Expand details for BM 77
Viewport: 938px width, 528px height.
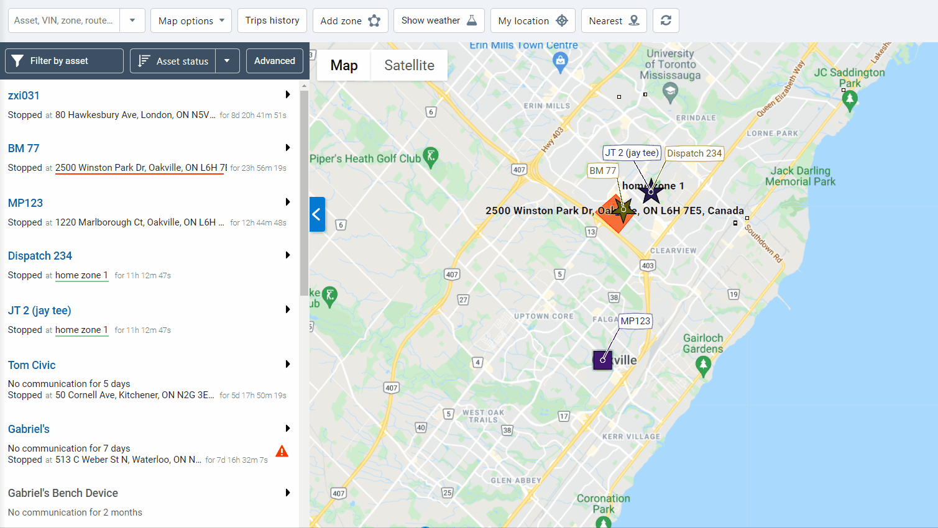[x=287, y=148]
